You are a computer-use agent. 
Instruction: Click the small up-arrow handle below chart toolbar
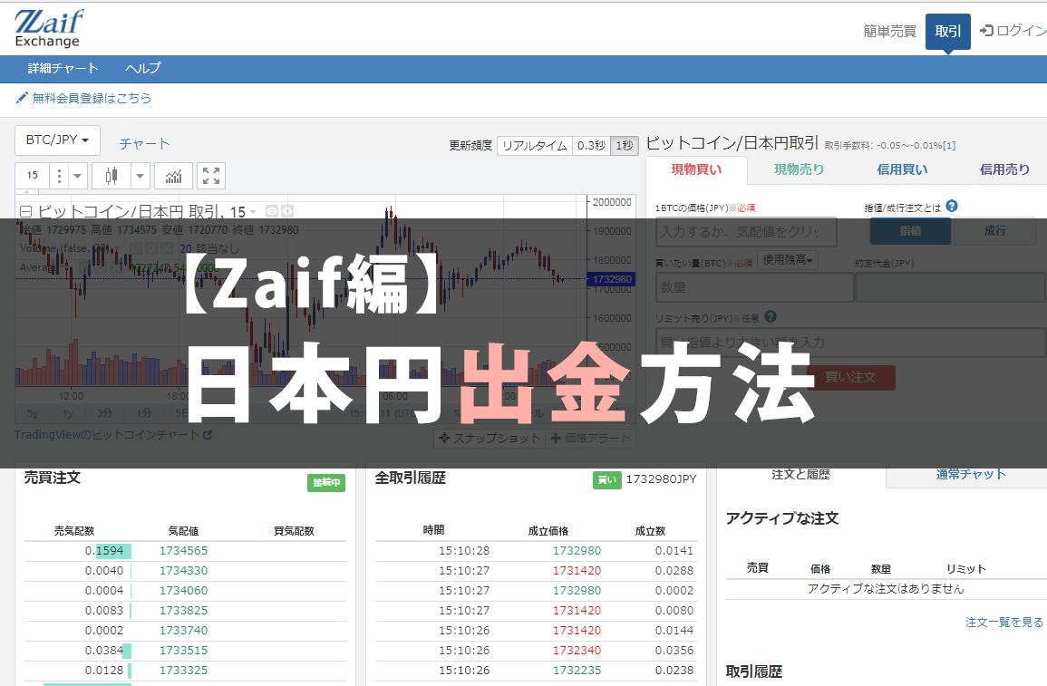click(26, 192)
